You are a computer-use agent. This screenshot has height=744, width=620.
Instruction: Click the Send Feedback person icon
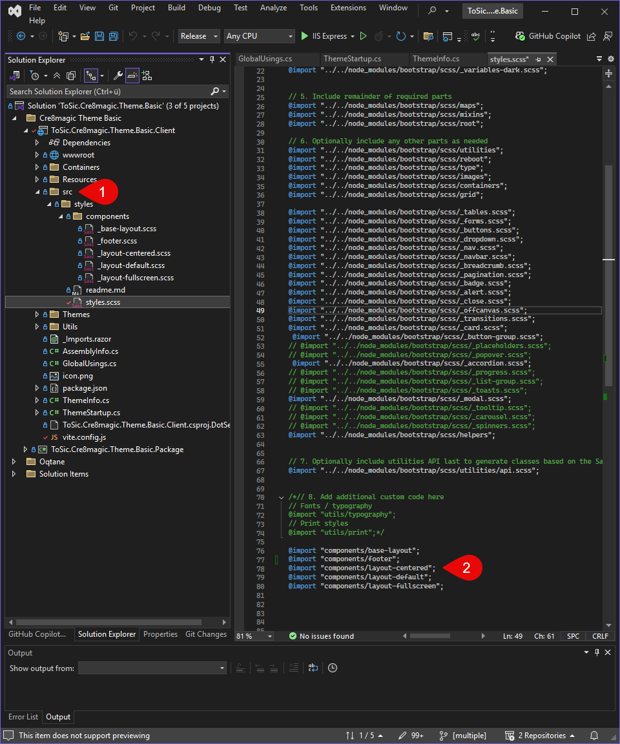pos(608,36)
